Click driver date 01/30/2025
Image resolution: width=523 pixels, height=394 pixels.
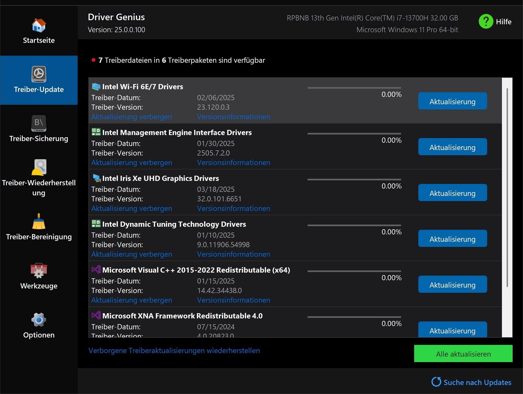tap(216, 144)
